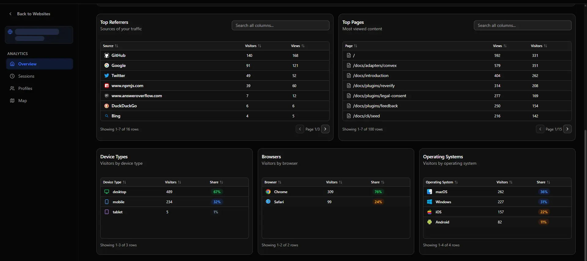
Task: Go back to Websites
Action: coord(30,14)
